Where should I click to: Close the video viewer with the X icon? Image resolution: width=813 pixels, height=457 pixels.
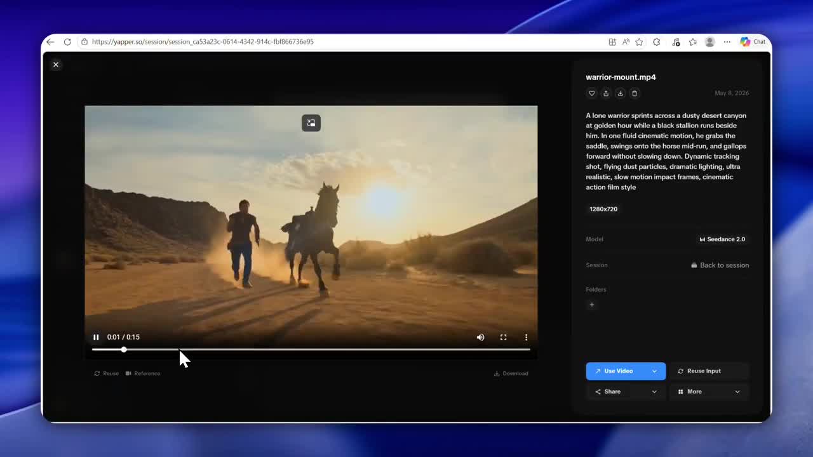point(56,65)
